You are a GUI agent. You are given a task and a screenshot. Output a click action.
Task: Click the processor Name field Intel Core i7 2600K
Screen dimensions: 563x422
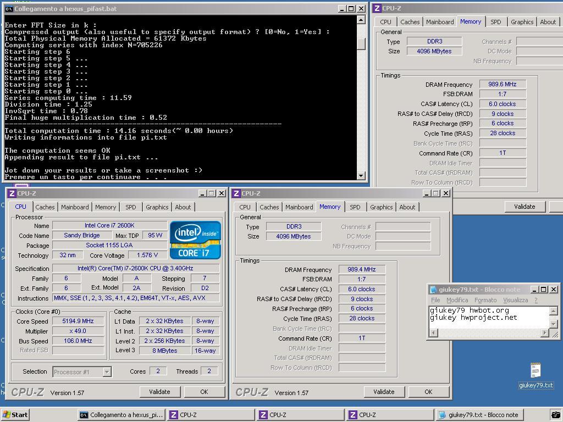coord(109,225)
